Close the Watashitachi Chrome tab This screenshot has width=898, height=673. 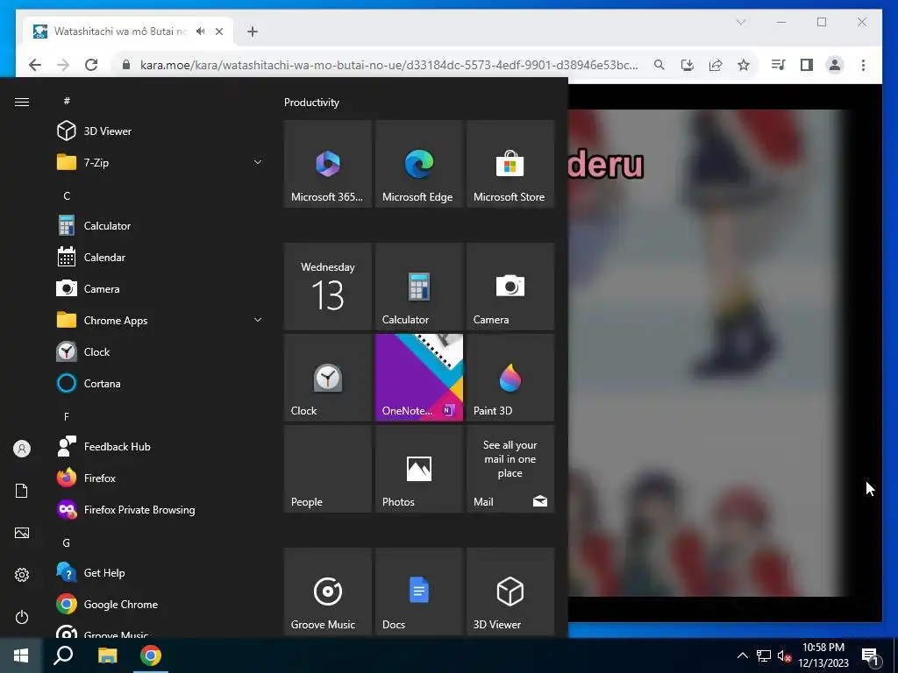click(x=218, y=32)
